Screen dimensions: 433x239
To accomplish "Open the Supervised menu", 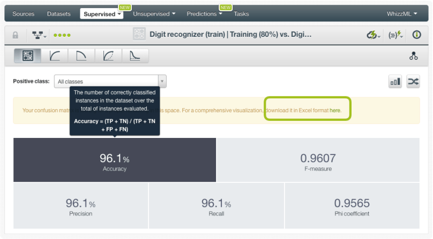I will (102, 14).
